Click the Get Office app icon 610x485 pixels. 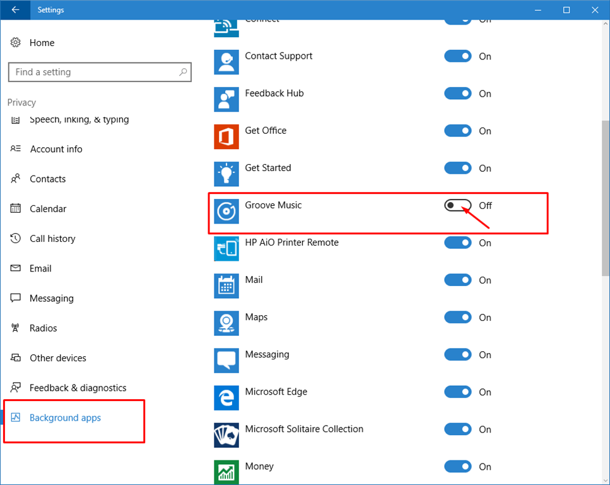pyautogui.click(x=226, y=136)
